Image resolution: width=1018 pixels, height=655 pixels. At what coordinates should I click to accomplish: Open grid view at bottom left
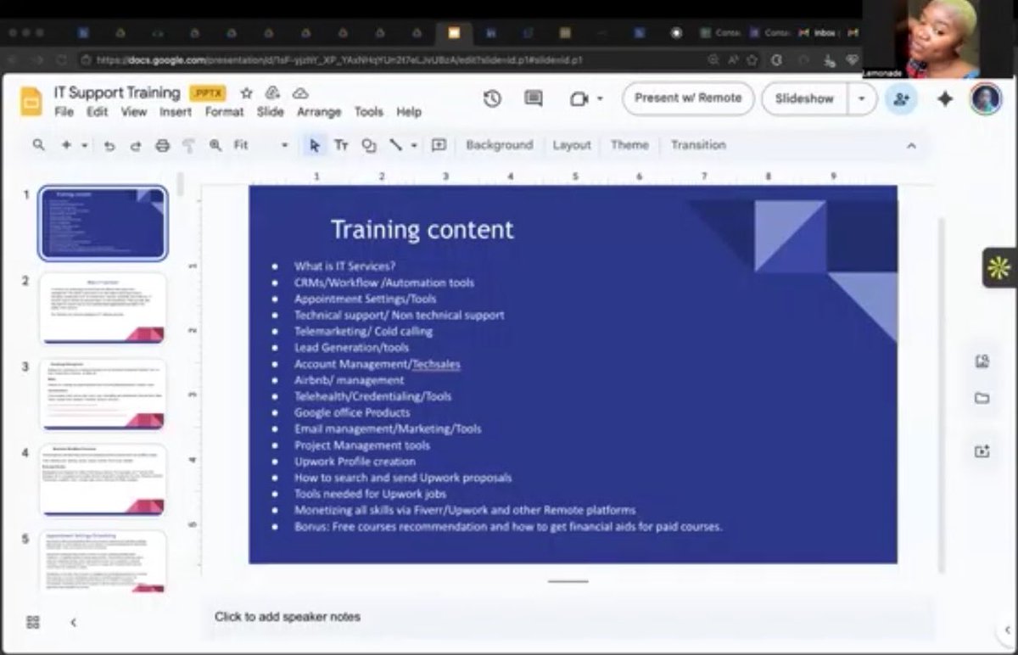coord(33,622)
